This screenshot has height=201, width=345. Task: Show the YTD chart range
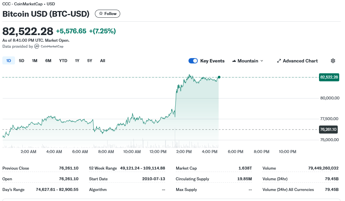coord(63,61)
